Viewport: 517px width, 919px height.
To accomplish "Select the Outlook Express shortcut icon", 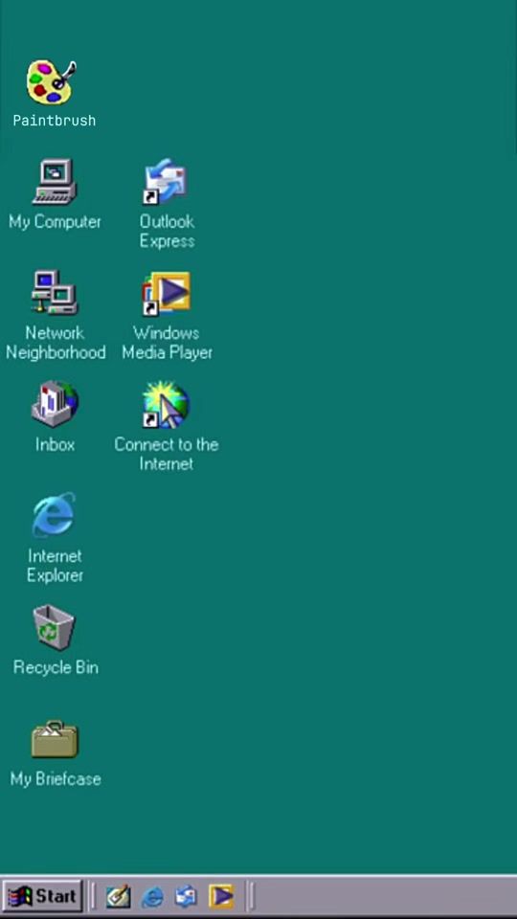I will tap(166, 182).
